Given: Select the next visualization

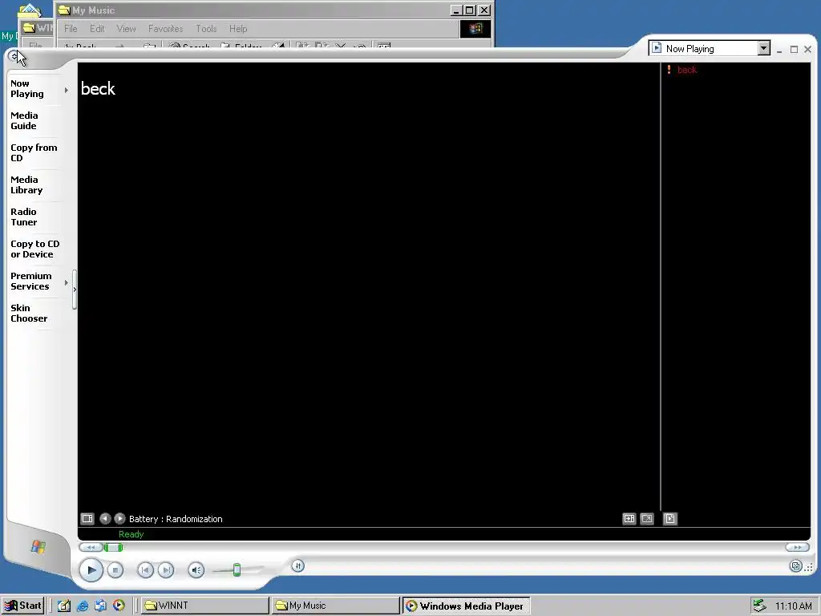Looking at the screenshot, I should click(119, 519).
